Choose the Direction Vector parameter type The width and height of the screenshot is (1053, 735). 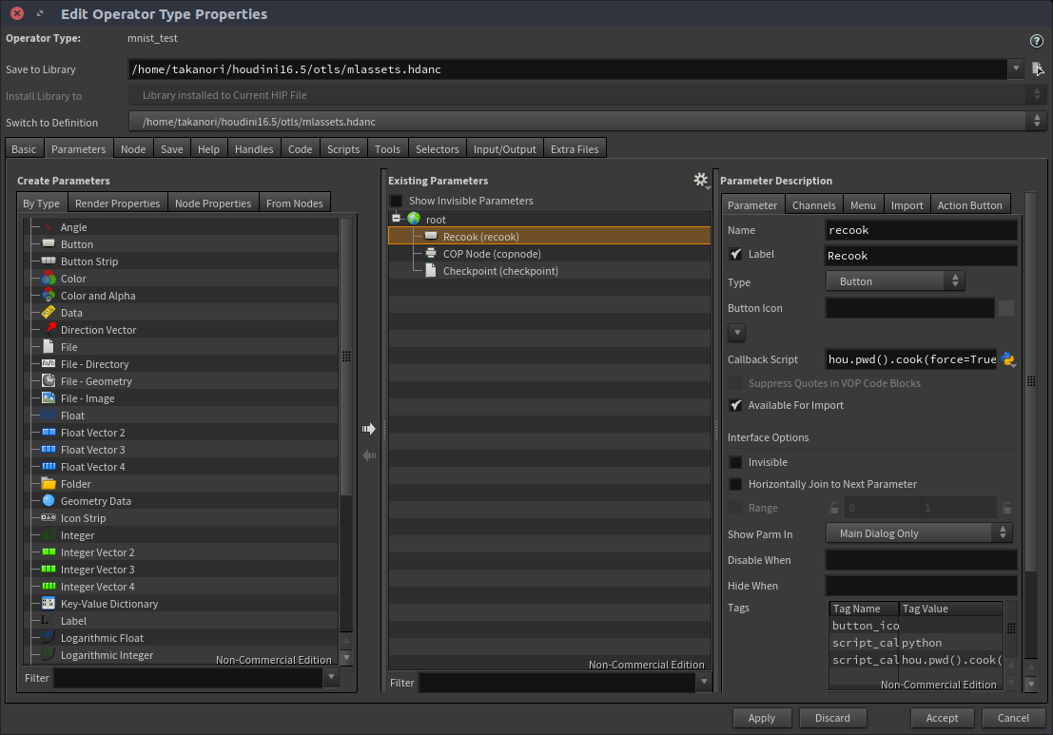[x=98, y=330]
